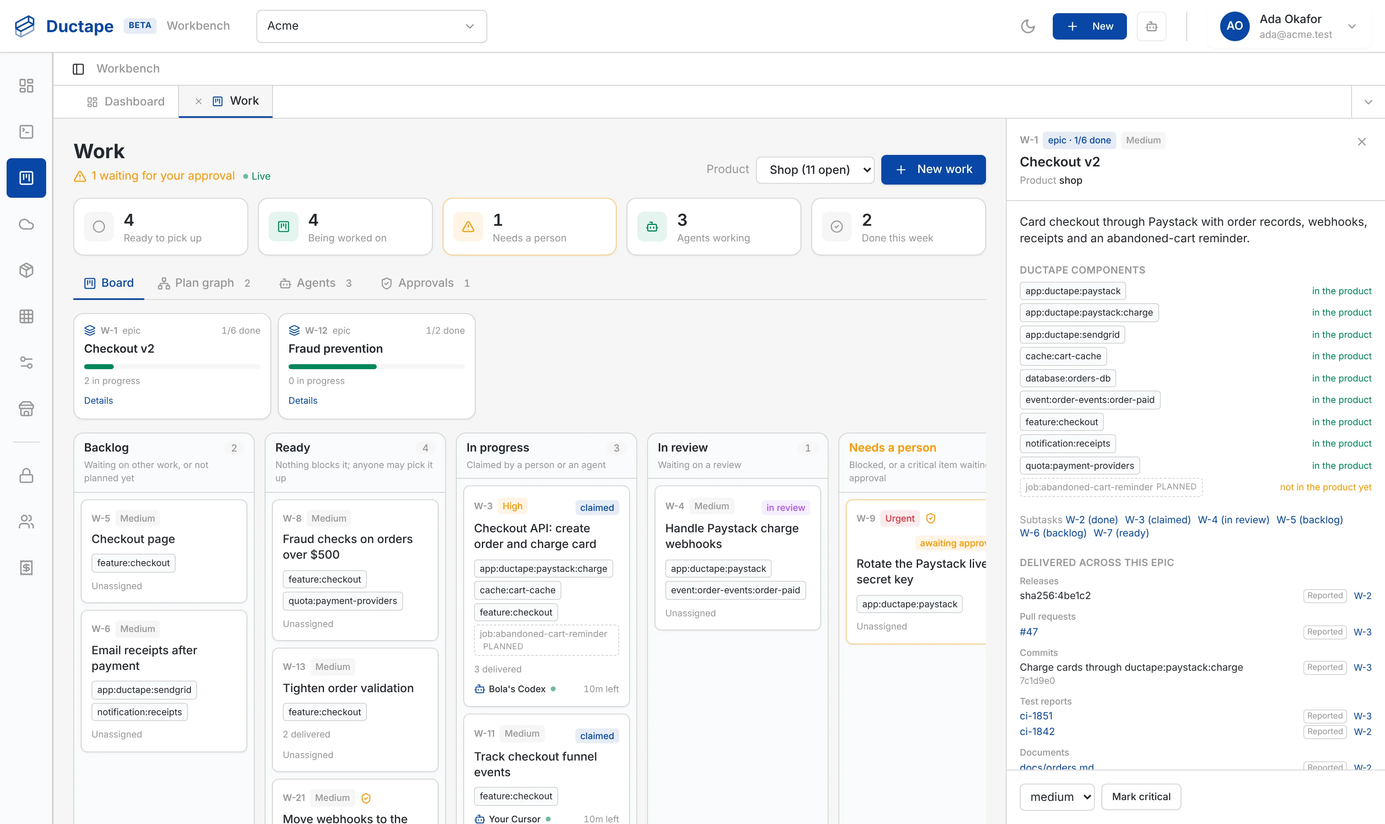Expand the tabs overflow chevron

pyautogui.click(x=1368, y=102)
